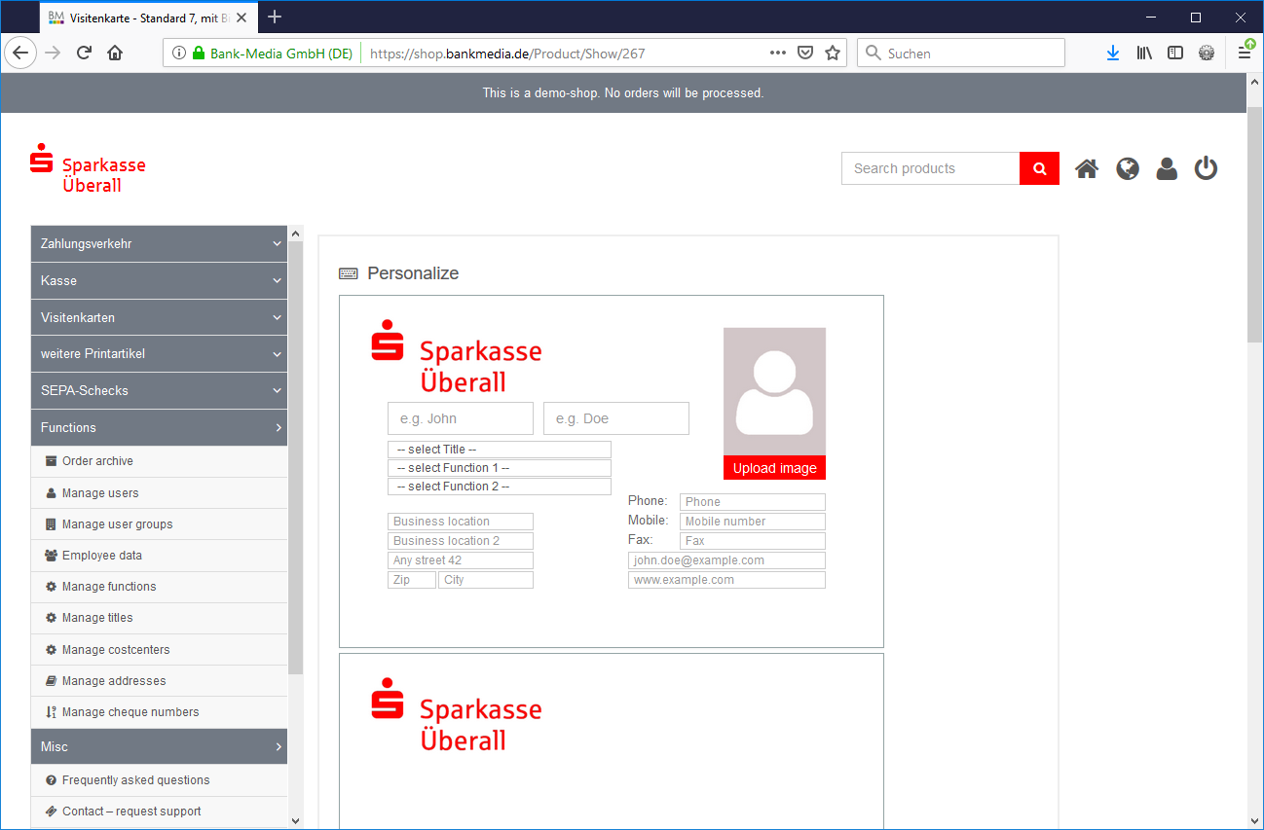Viewport: 1264px width, 830px height.
Task: Collapse the Misc section
Action: (160, 747)
